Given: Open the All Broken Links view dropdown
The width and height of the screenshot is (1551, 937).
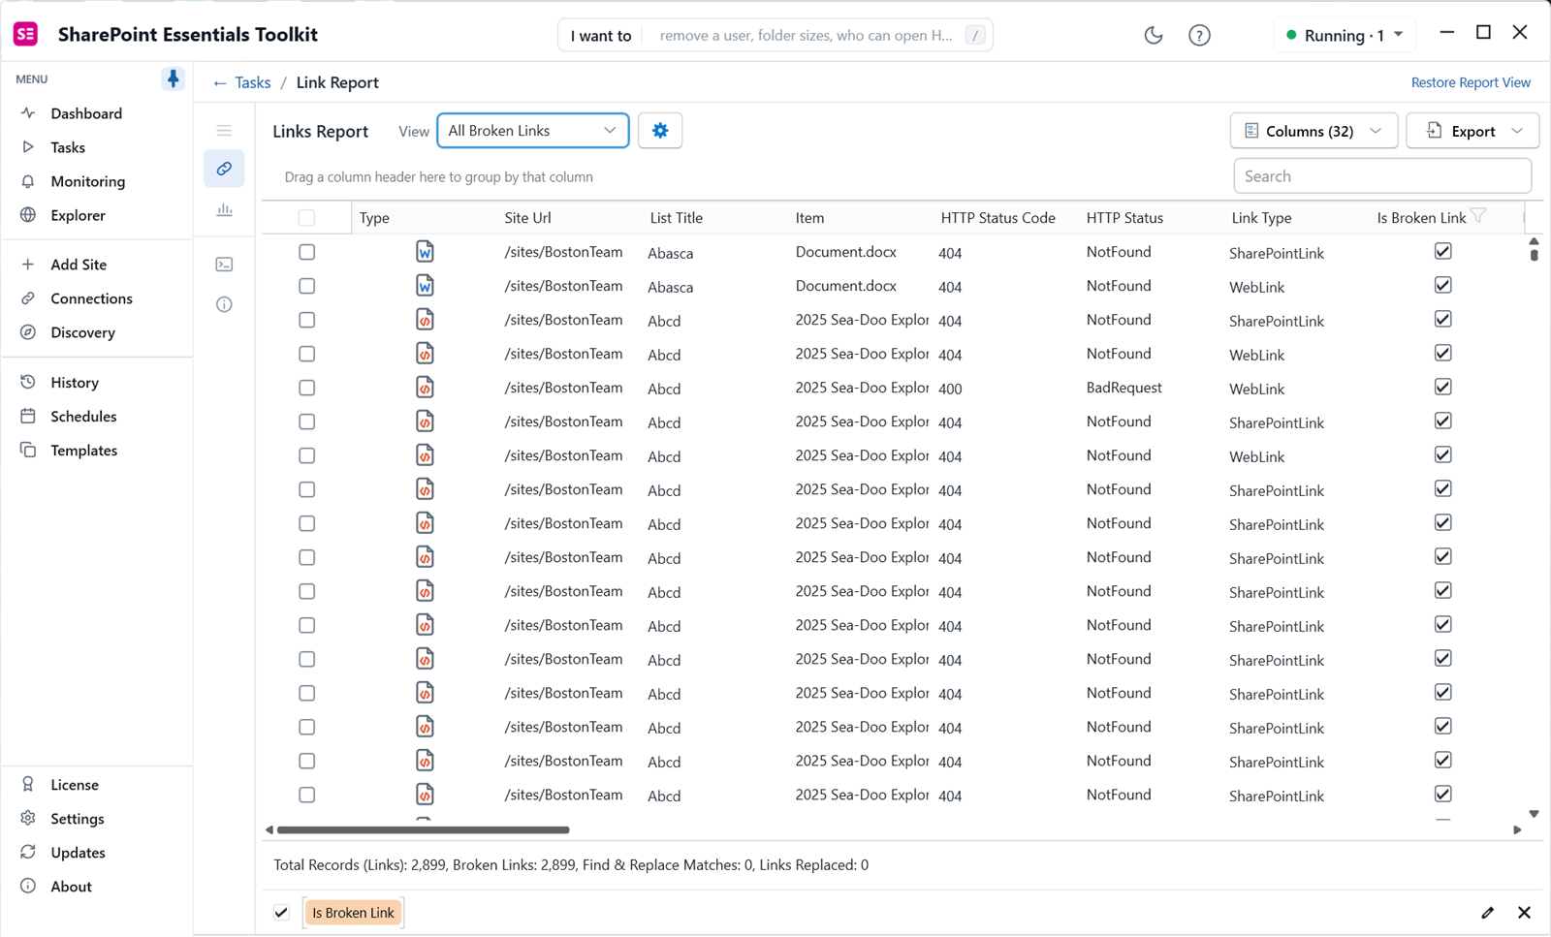Looking at the screenshot, I should [x=533, y=131].
